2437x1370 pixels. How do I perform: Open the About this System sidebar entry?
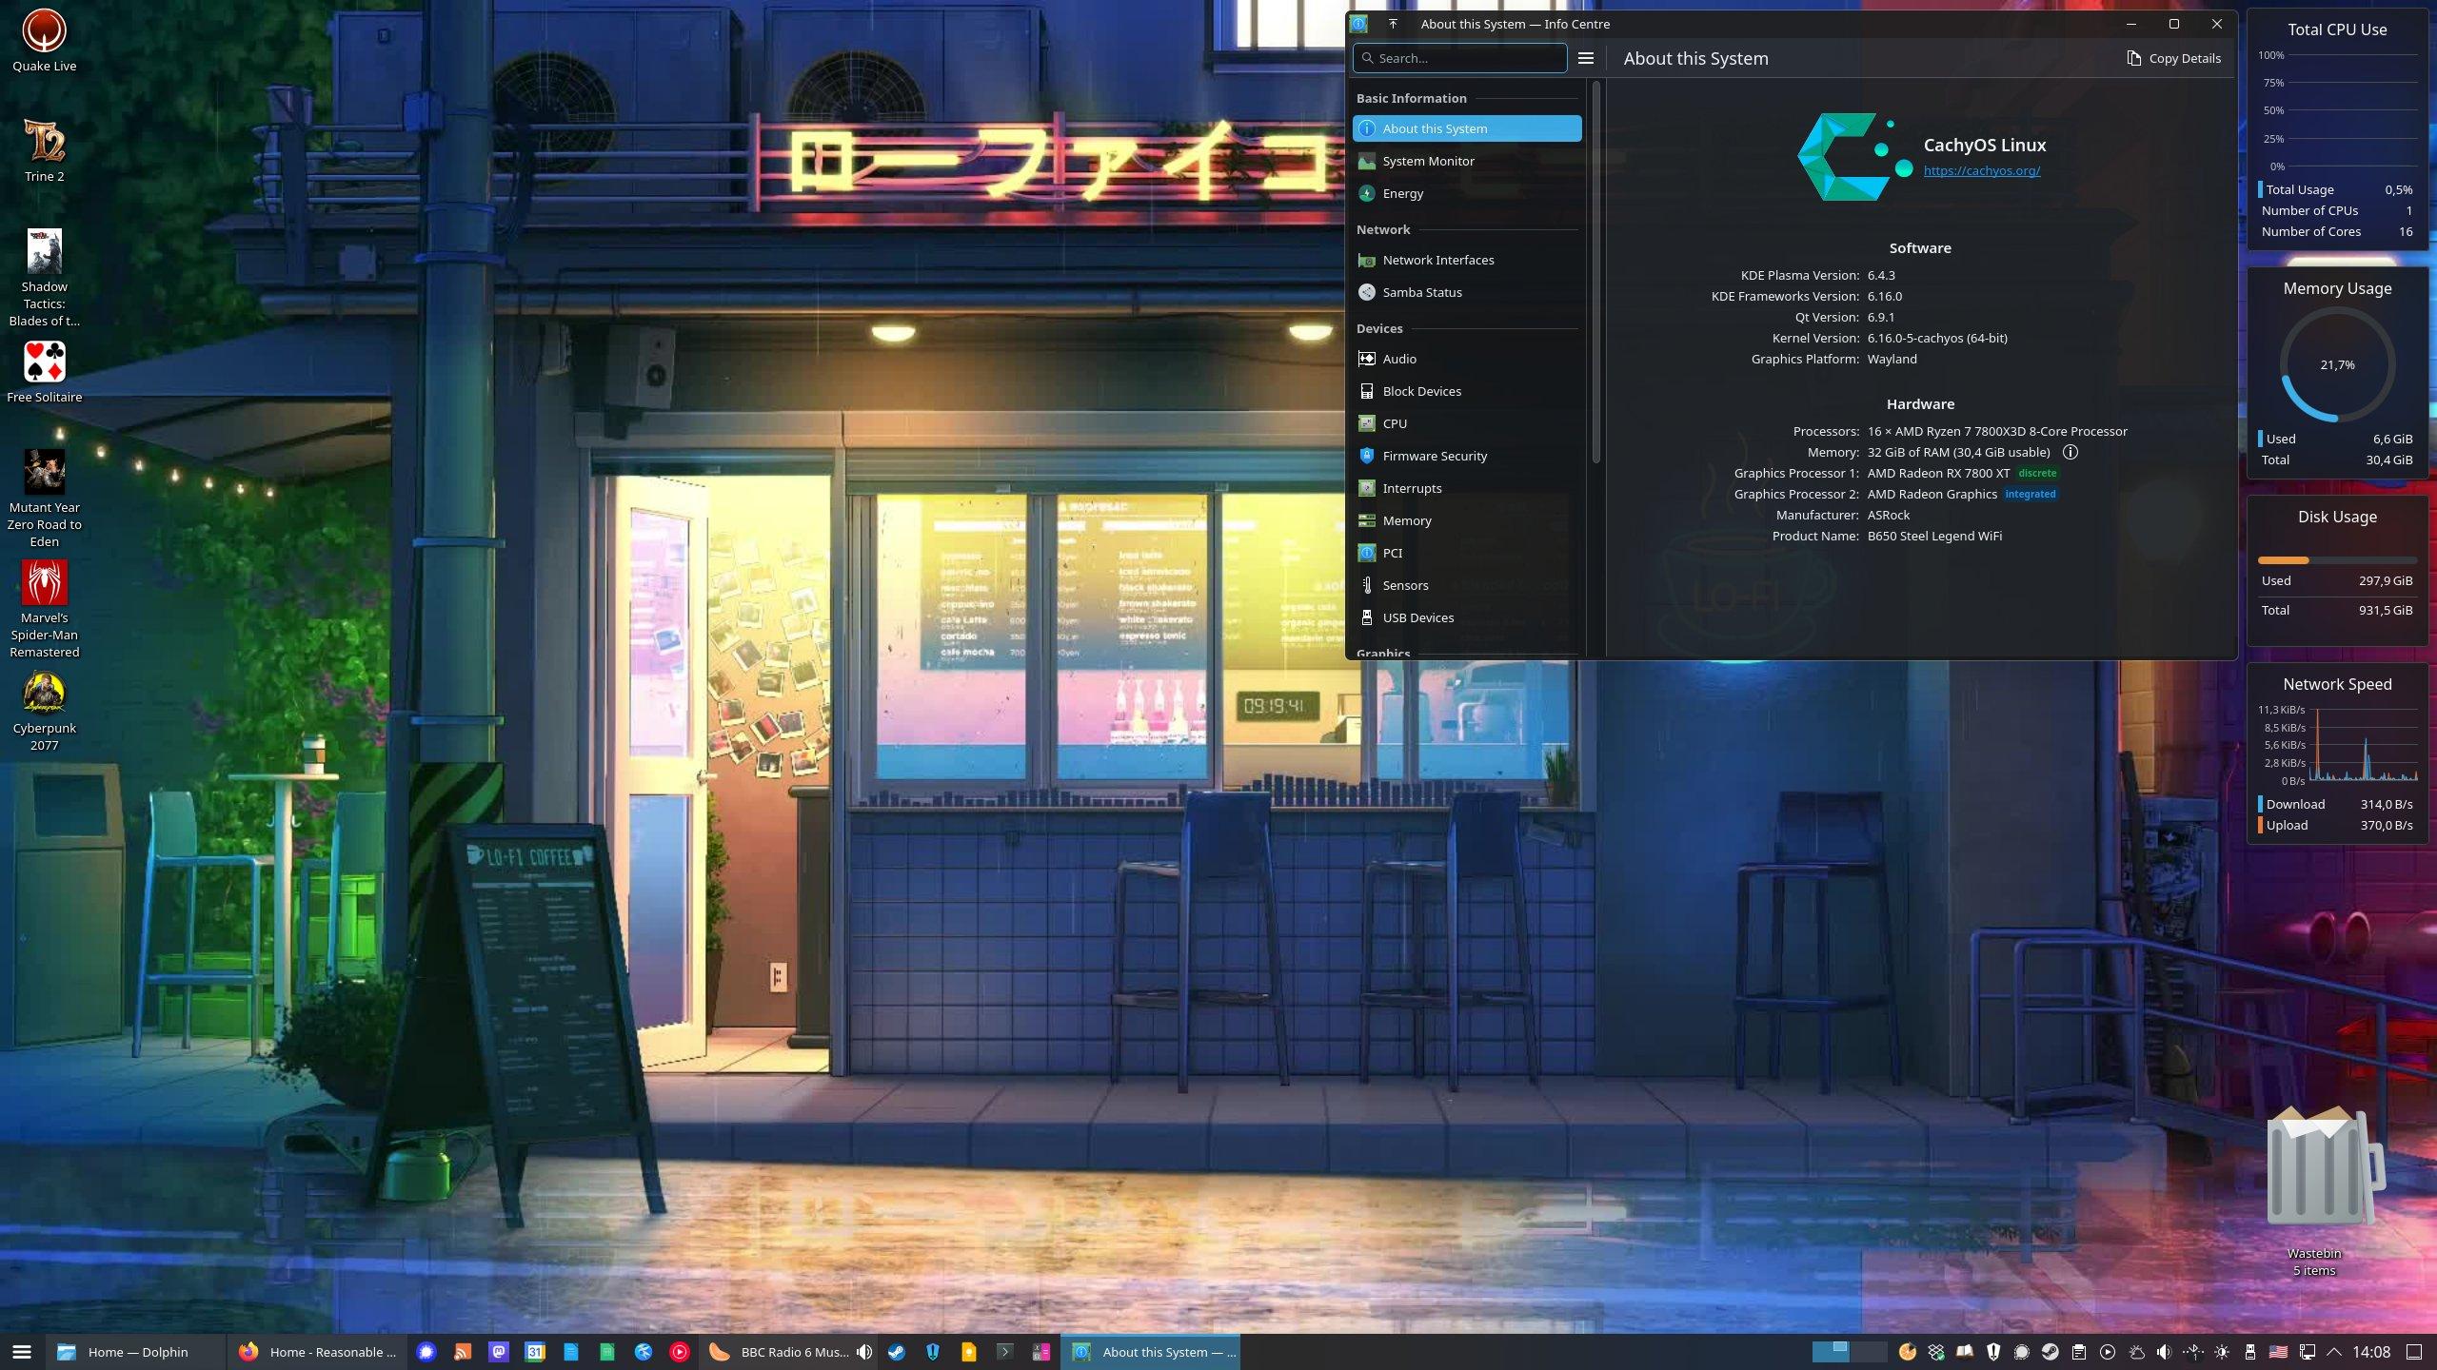pos(1467,128)
